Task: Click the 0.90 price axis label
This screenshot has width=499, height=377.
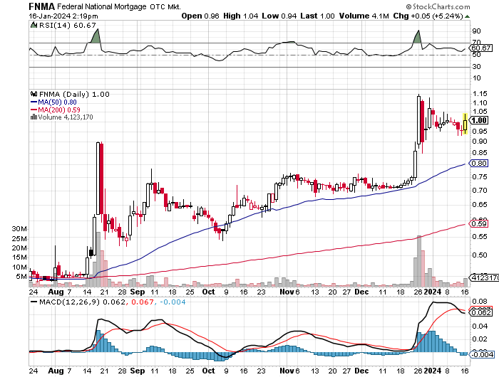Action: click(480, 142)
